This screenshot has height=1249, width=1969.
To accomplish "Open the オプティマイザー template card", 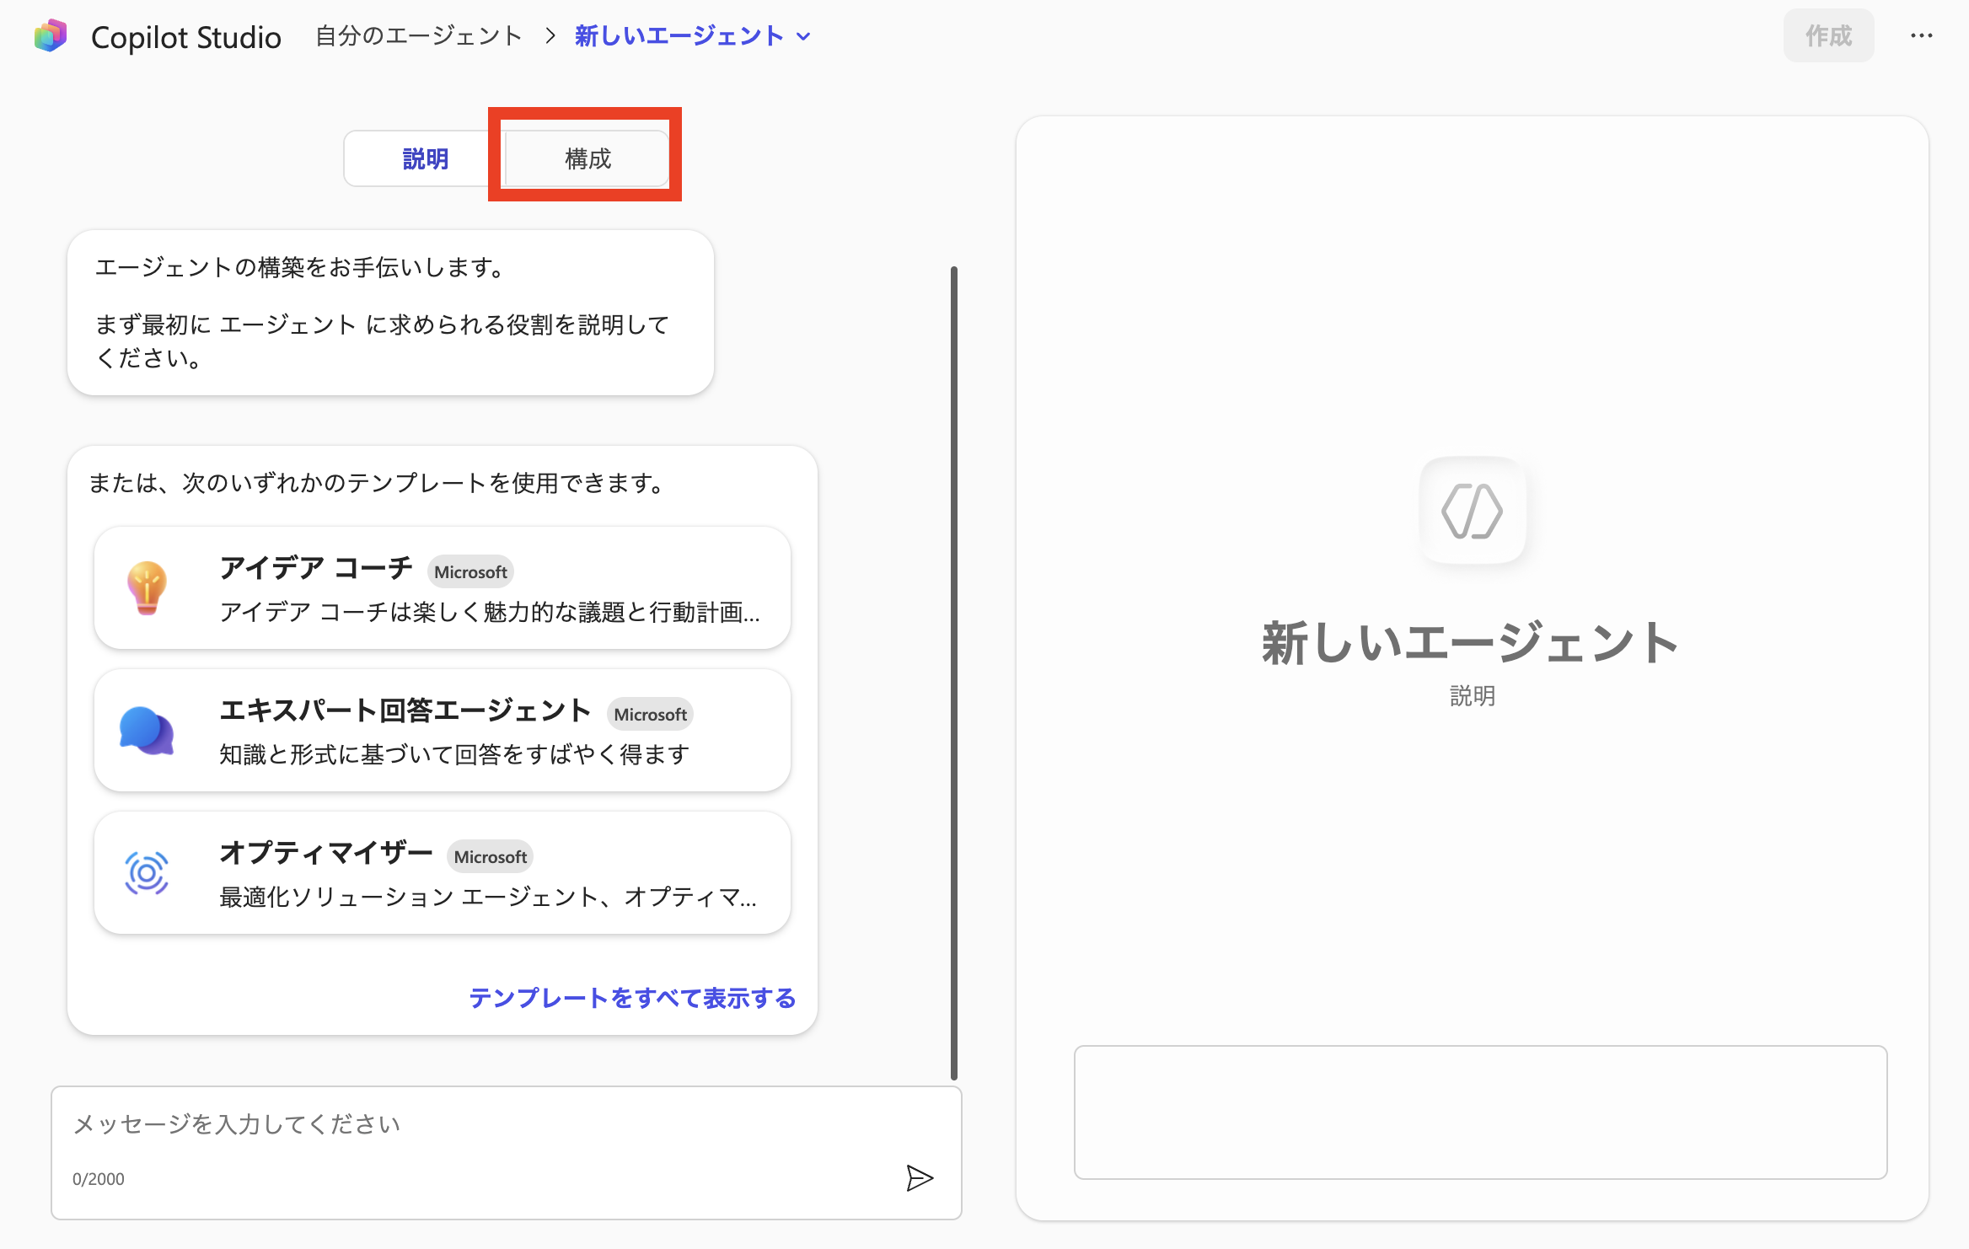I will [443, 872].
